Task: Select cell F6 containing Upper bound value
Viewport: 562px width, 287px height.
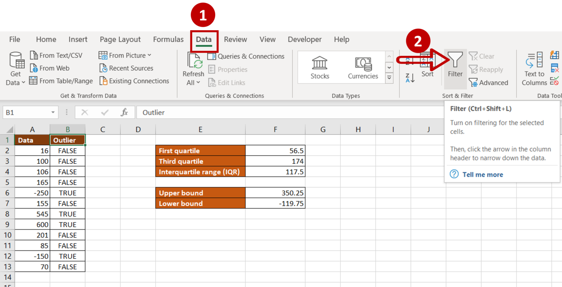Action: pyautogui.click(x=275, y=193)
